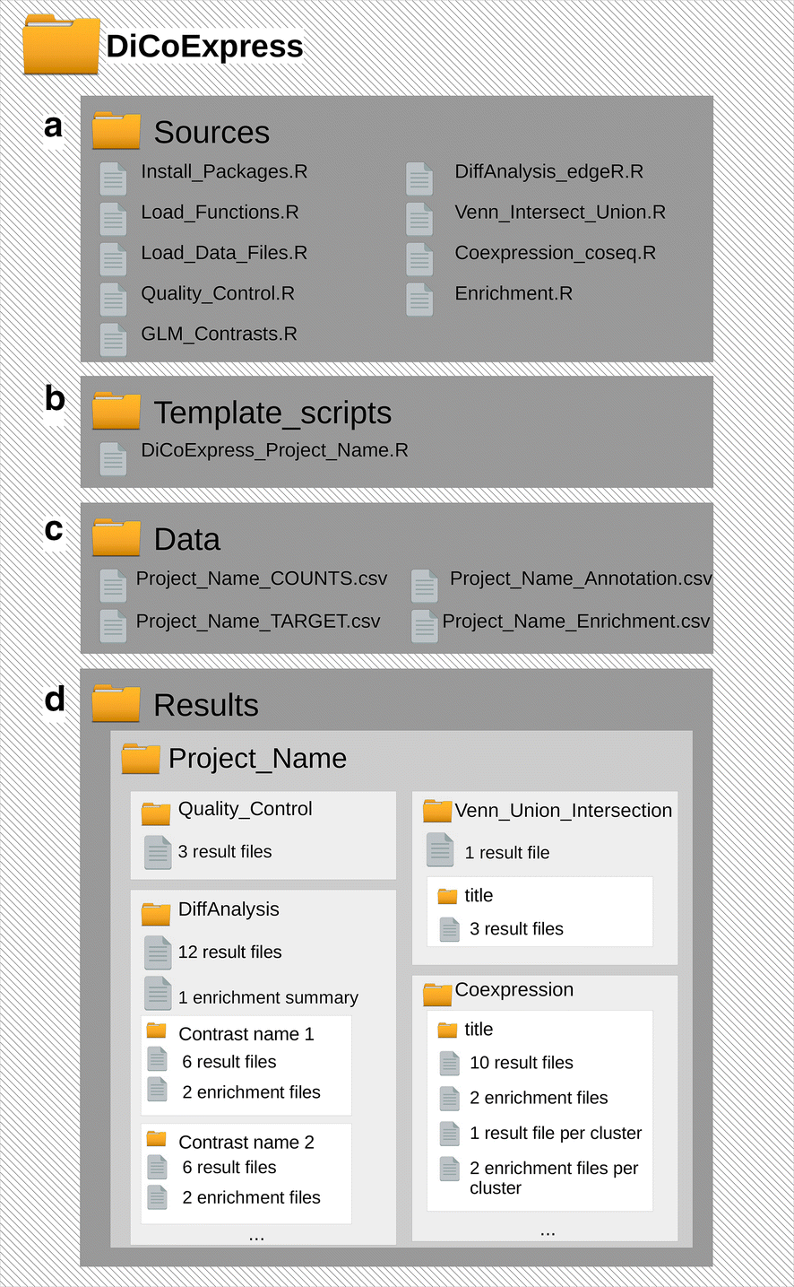This screenshot has width=794, height=1287.
Task: Click the Contrast name 1 folder
Action: click(246, 1034)
